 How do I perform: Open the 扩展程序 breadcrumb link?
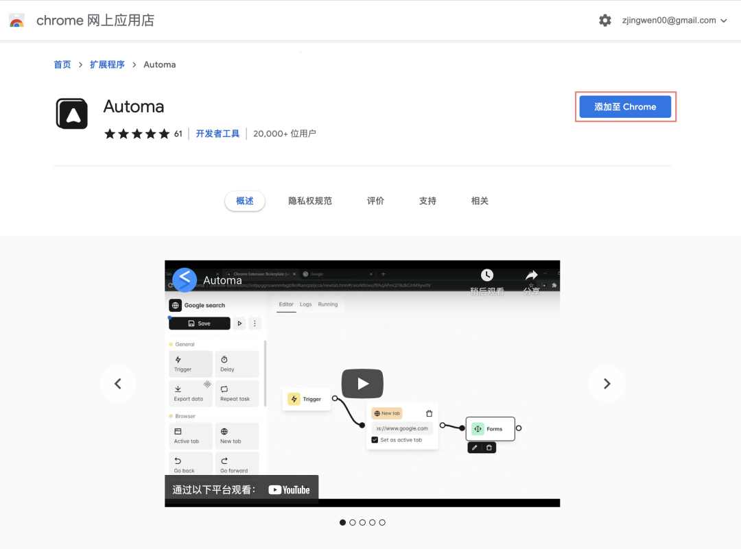click(x=107, y=64)
